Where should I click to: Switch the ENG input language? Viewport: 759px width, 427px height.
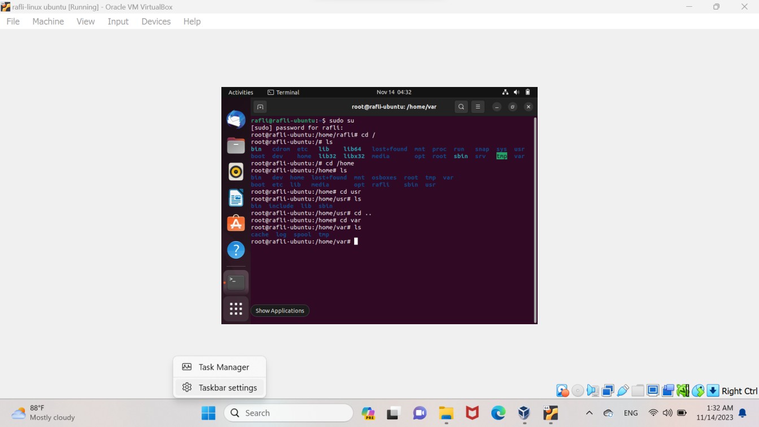(x=631, y=413)
